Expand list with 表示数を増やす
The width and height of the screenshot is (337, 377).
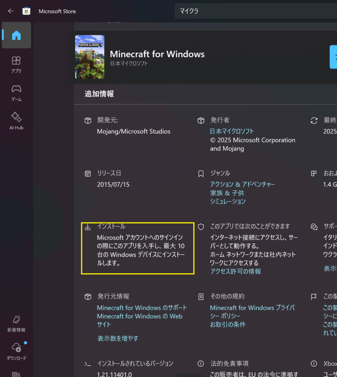pyautogui.click(x=118, y=338)
